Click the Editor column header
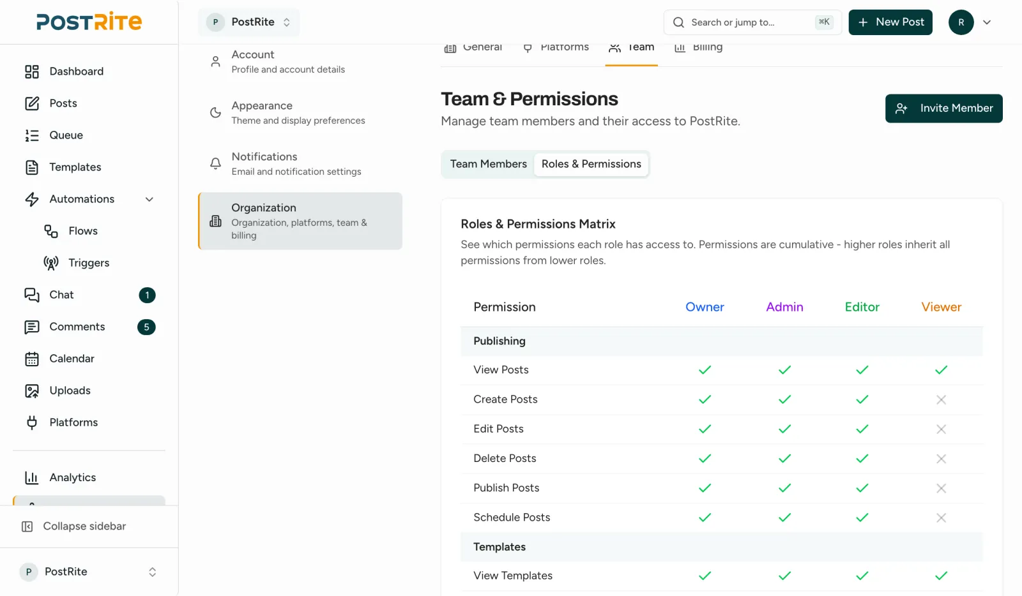 click(862, 307)
